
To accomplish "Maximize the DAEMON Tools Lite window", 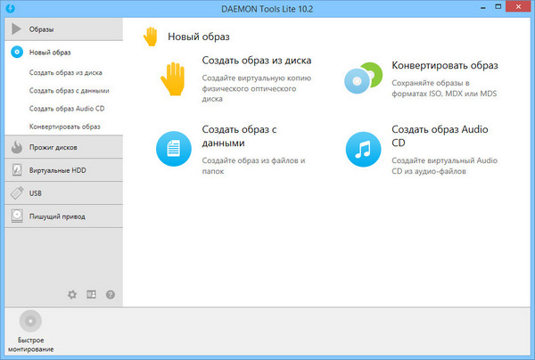I will tap(498, 7).
